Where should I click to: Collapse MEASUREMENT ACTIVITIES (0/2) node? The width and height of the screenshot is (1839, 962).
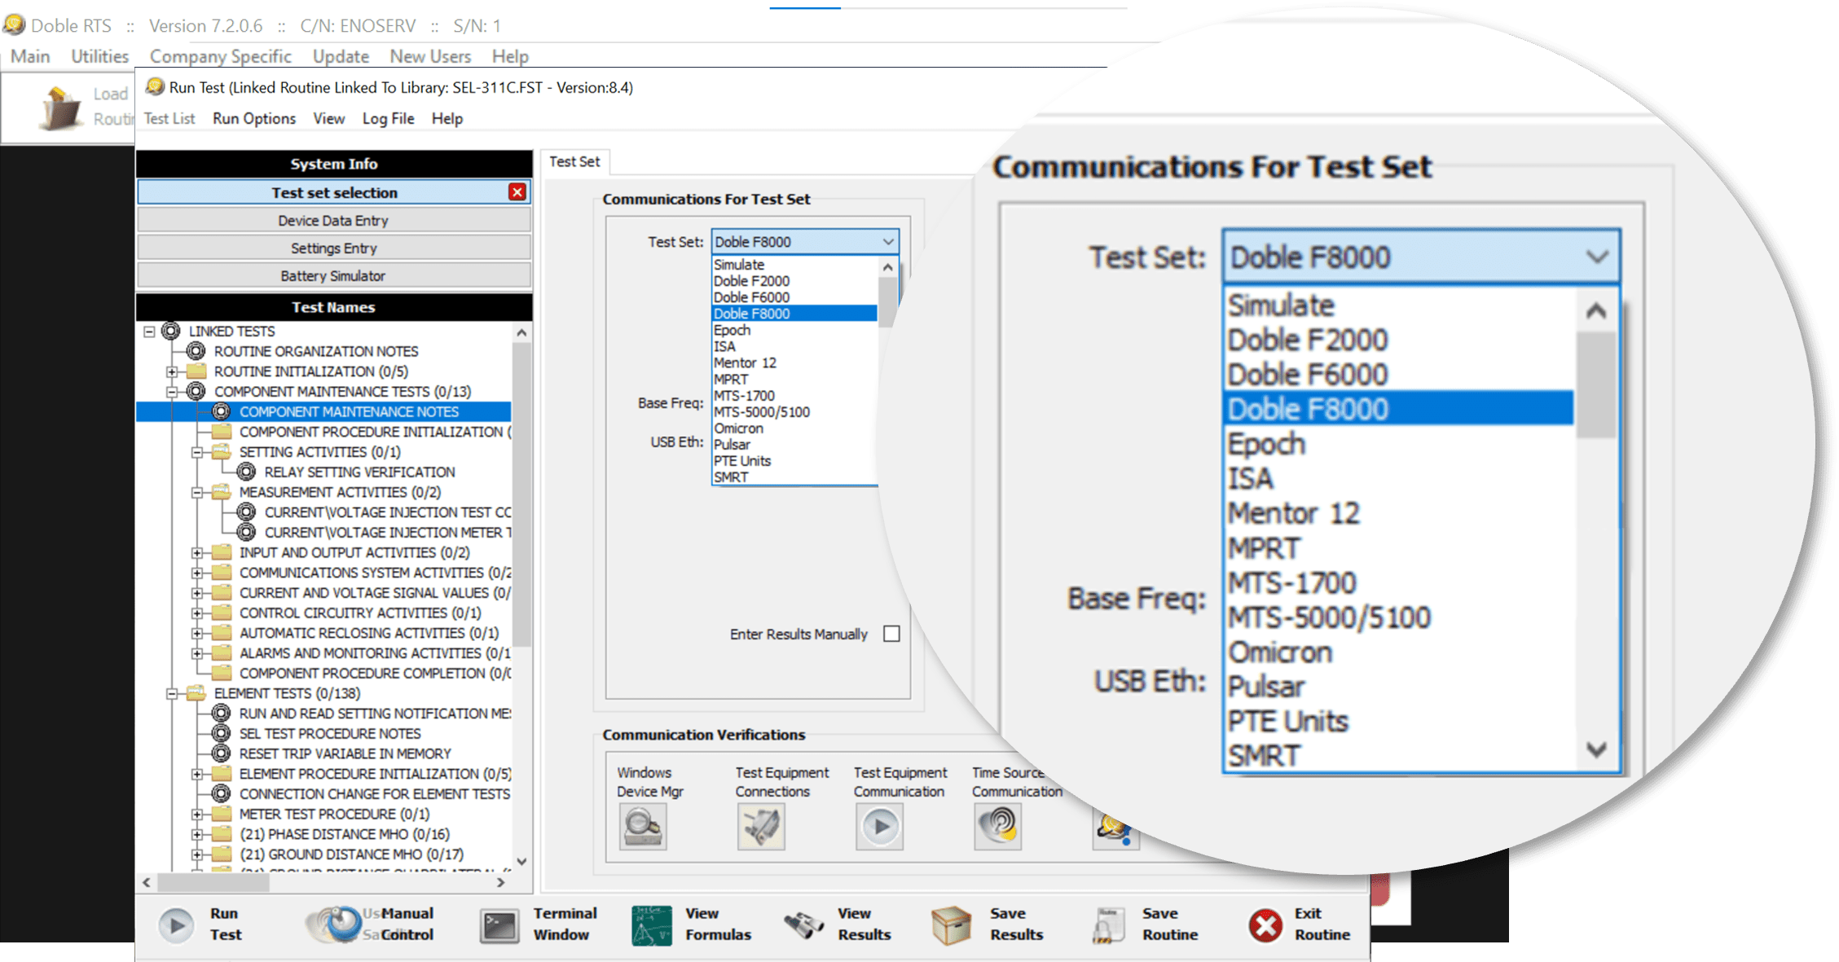pos(197,493)
